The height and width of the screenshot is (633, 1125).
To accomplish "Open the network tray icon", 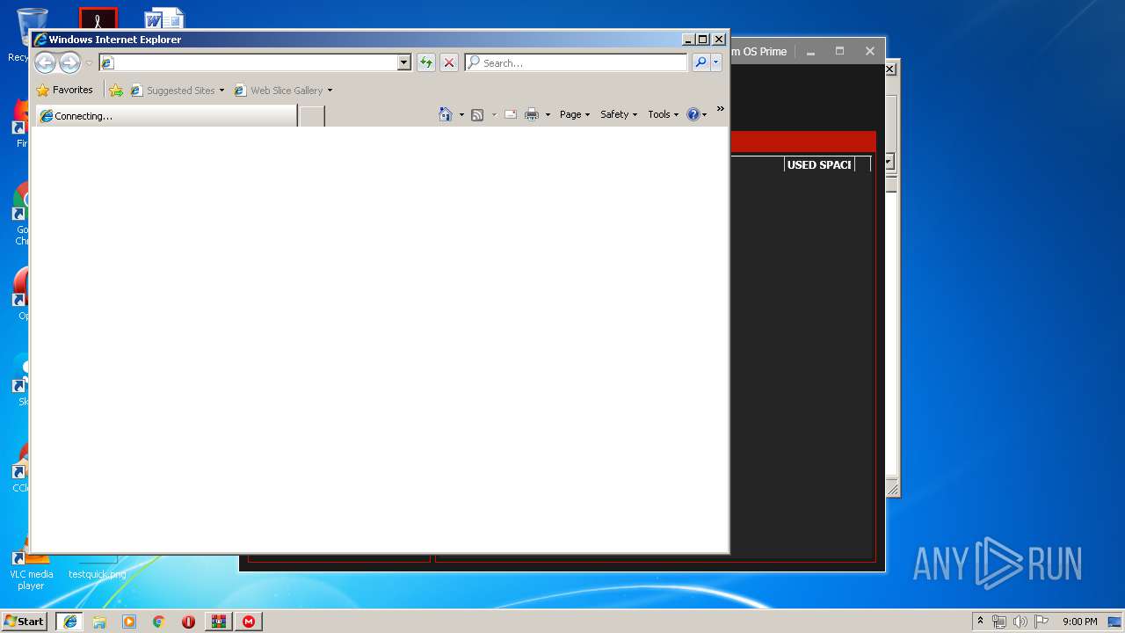I will [999, 622].
